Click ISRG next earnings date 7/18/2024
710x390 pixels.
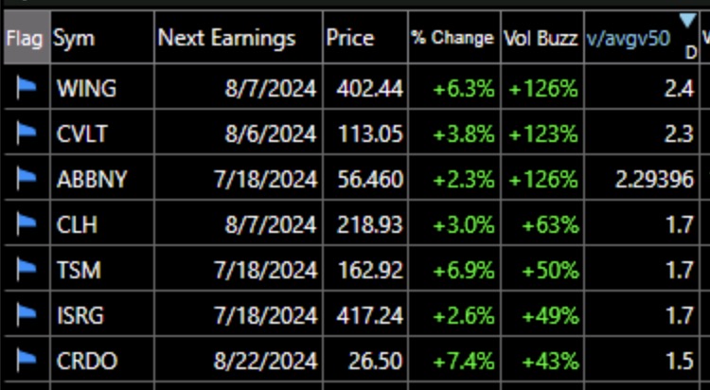click(265, 315)
